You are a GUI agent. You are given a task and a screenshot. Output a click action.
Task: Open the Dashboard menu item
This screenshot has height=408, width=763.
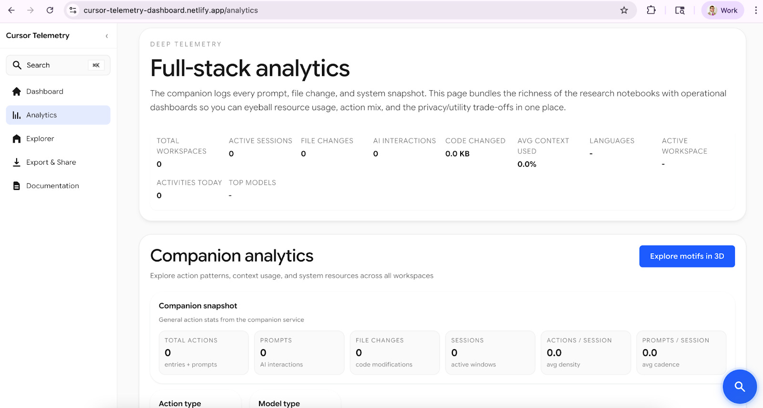[58, 91]
